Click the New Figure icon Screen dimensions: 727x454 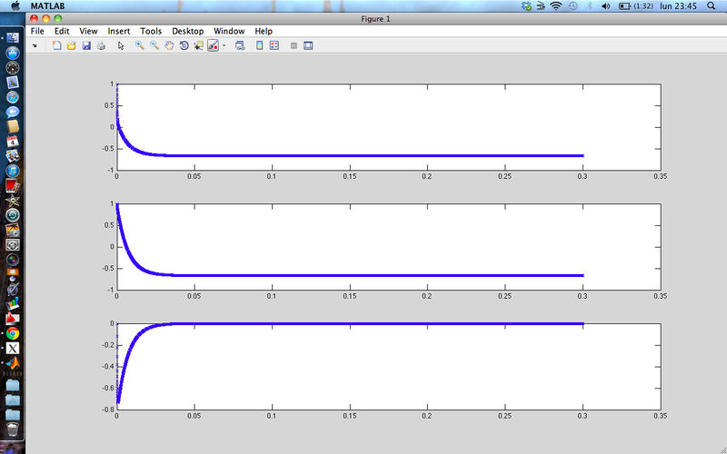[56, 45]
